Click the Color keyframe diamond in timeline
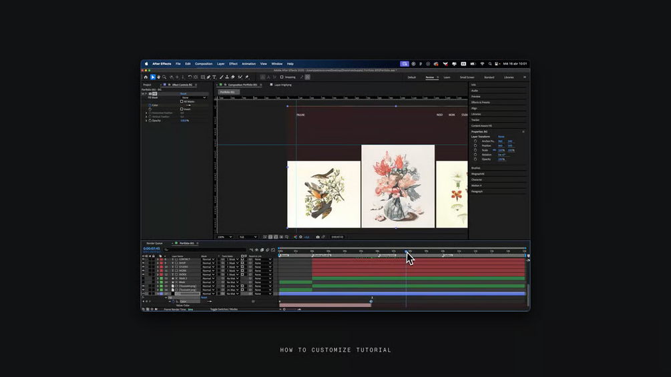This screenshot has width=671, height=377. click(371, 302)
